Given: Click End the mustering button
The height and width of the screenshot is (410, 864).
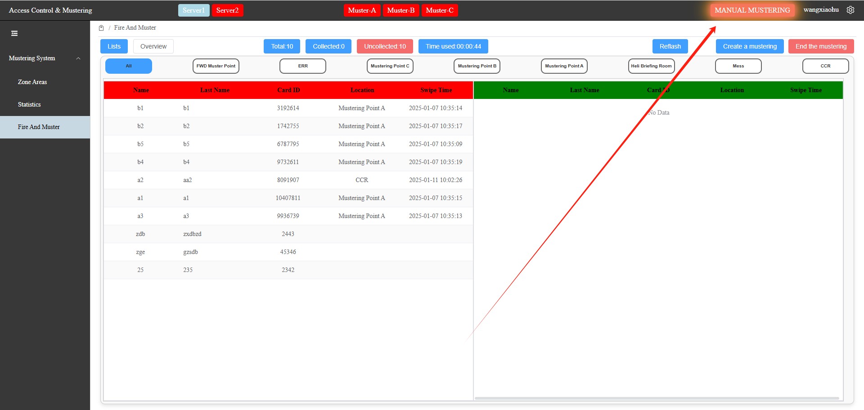Looking at the screenshot, I should pyautogui.click(x=821, y=46).
